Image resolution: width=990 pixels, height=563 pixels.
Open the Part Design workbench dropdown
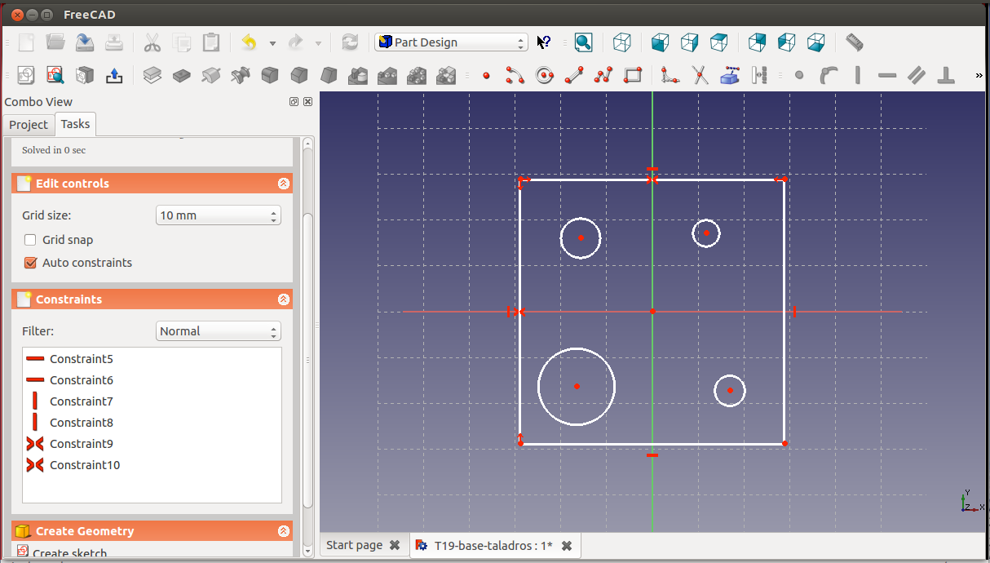(x=451, y=42)
